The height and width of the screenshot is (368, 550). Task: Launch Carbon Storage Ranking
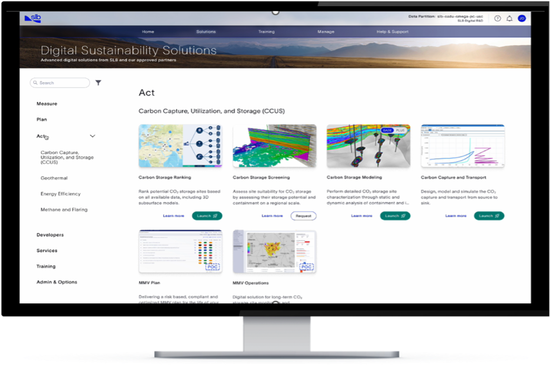pos(207,216)
